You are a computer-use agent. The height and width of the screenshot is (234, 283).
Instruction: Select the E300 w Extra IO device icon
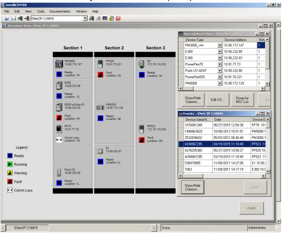pos(59,108)
